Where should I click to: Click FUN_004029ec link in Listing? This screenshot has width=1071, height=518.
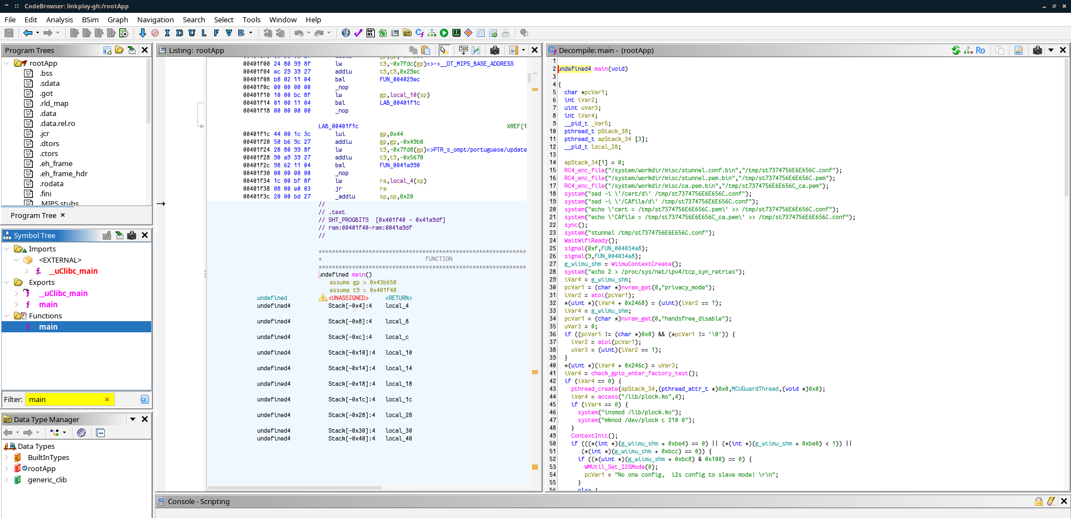400,79
